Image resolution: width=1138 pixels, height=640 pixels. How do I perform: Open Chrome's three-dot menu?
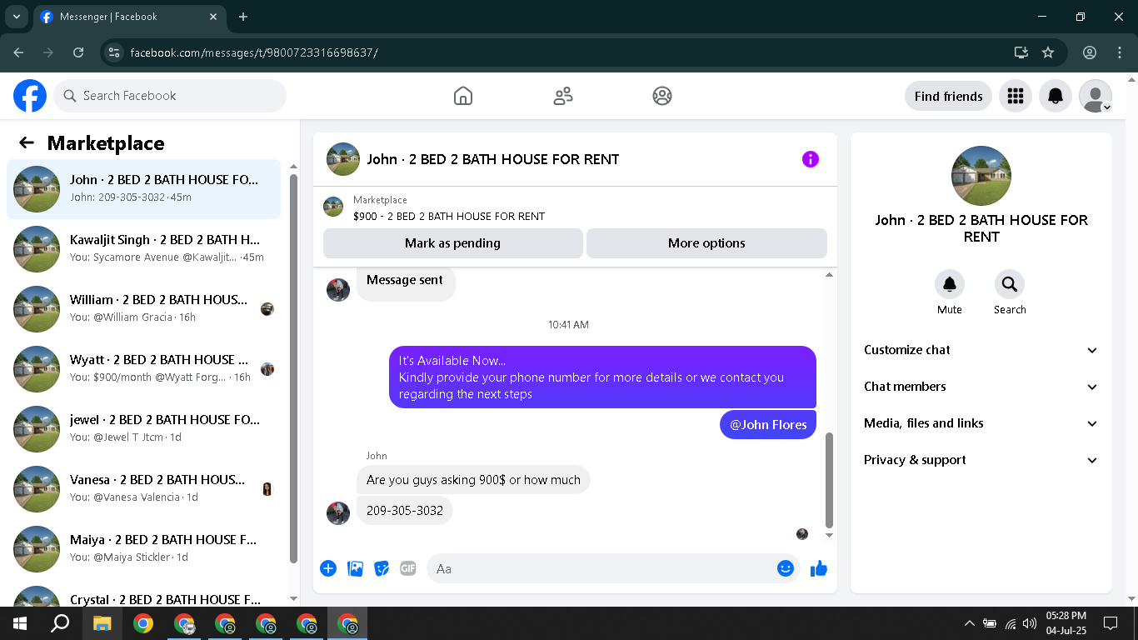click(1119, 52)
